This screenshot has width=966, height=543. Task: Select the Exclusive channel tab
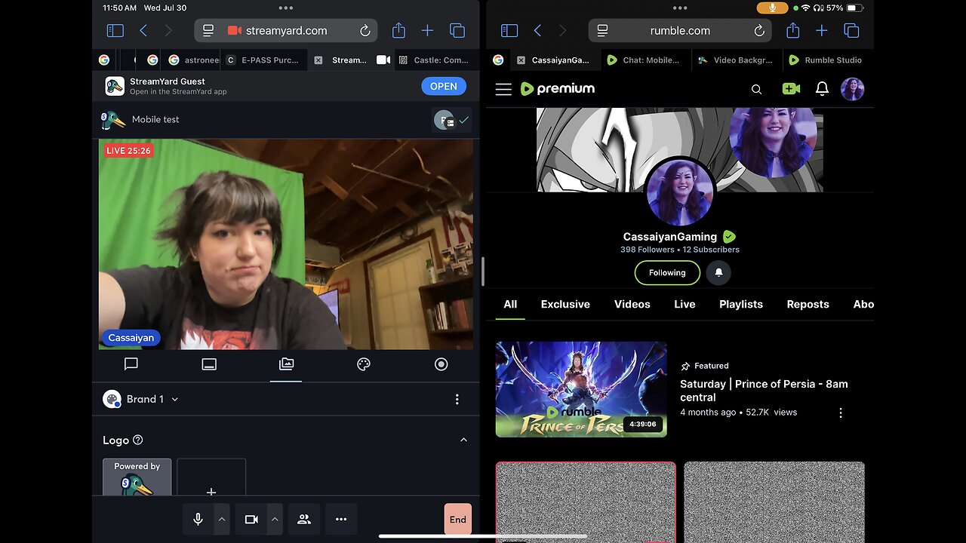coord(565,304)
